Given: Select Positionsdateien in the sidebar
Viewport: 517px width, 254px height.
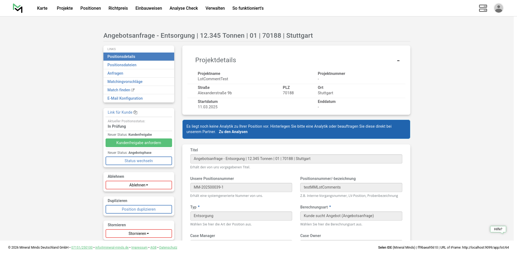Looking at the screenshot, I should tap(122, 65).
